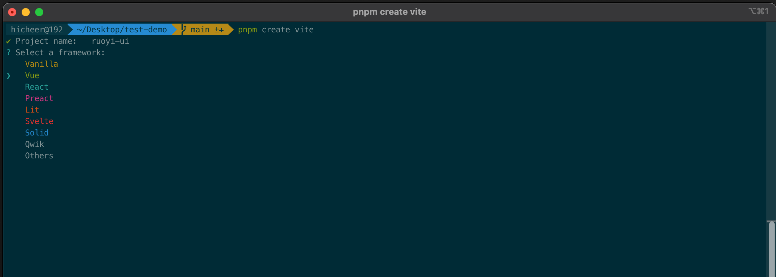The image size is (776, 277).
Task: Choose Qwik in the framework list
Action: click(34, 144)
